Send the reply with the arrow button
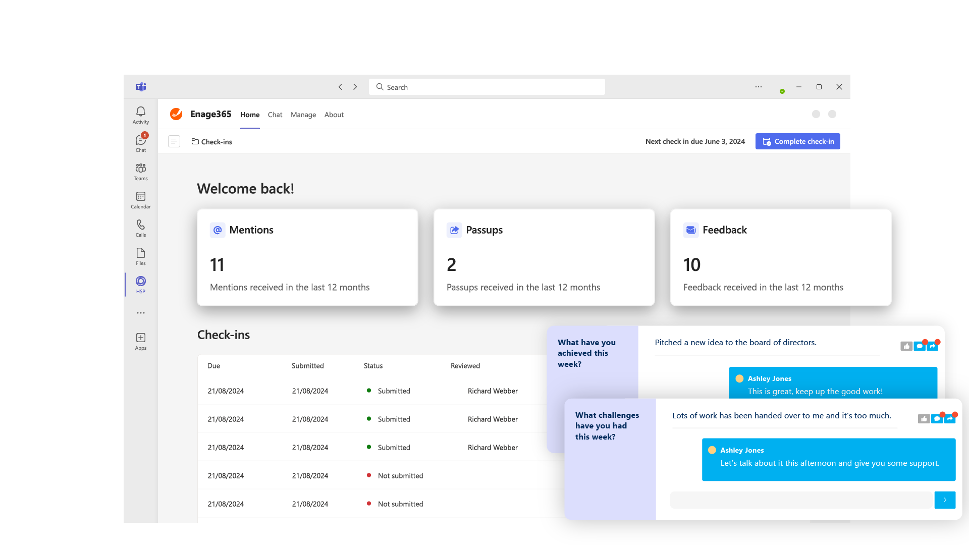969x545 pixels. [945, 500]
